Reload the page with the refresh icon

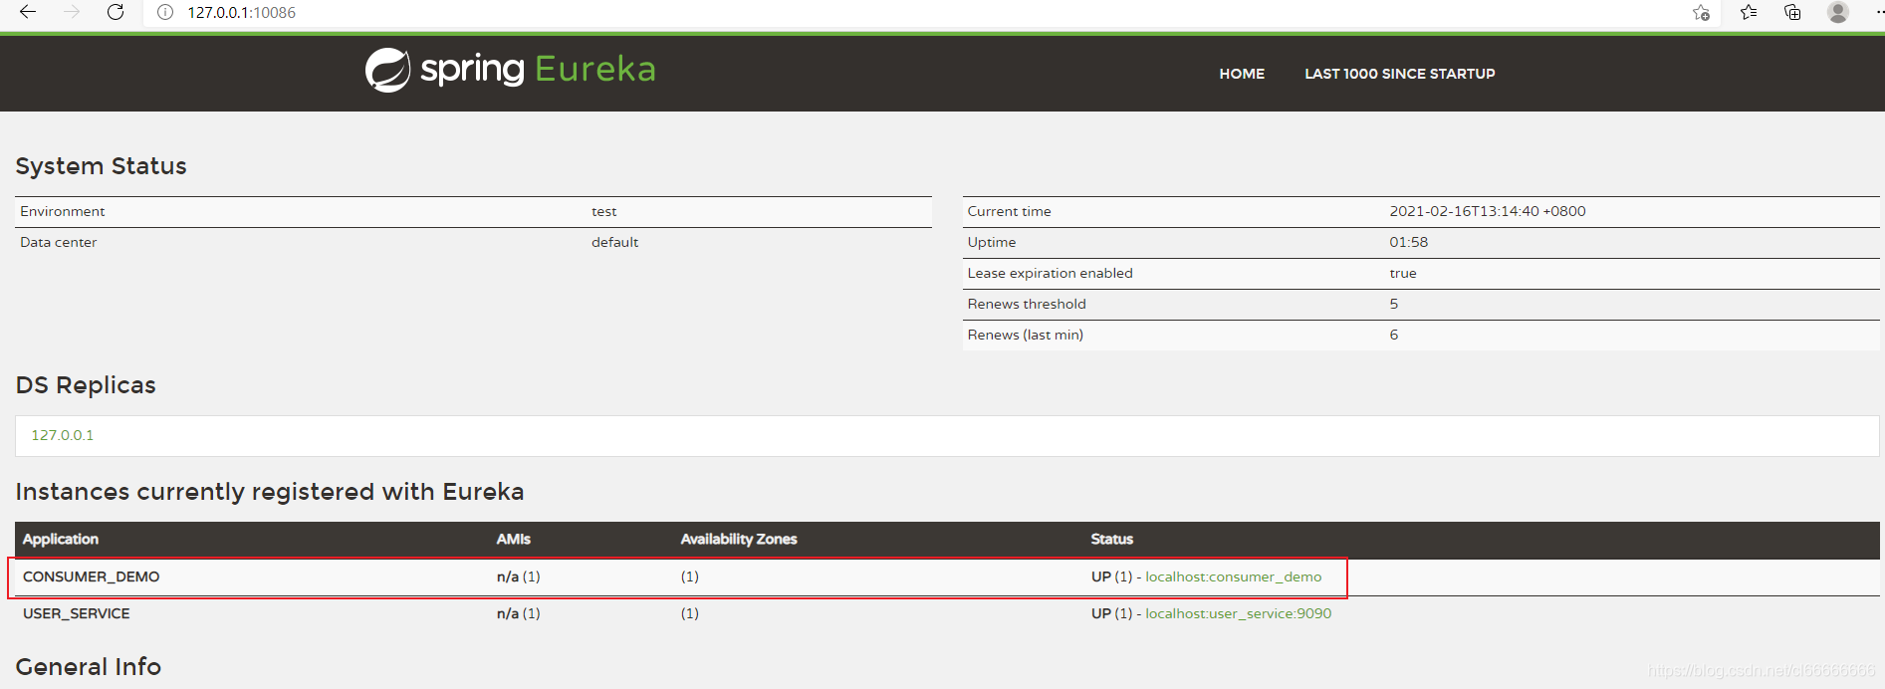pos(116,12)
